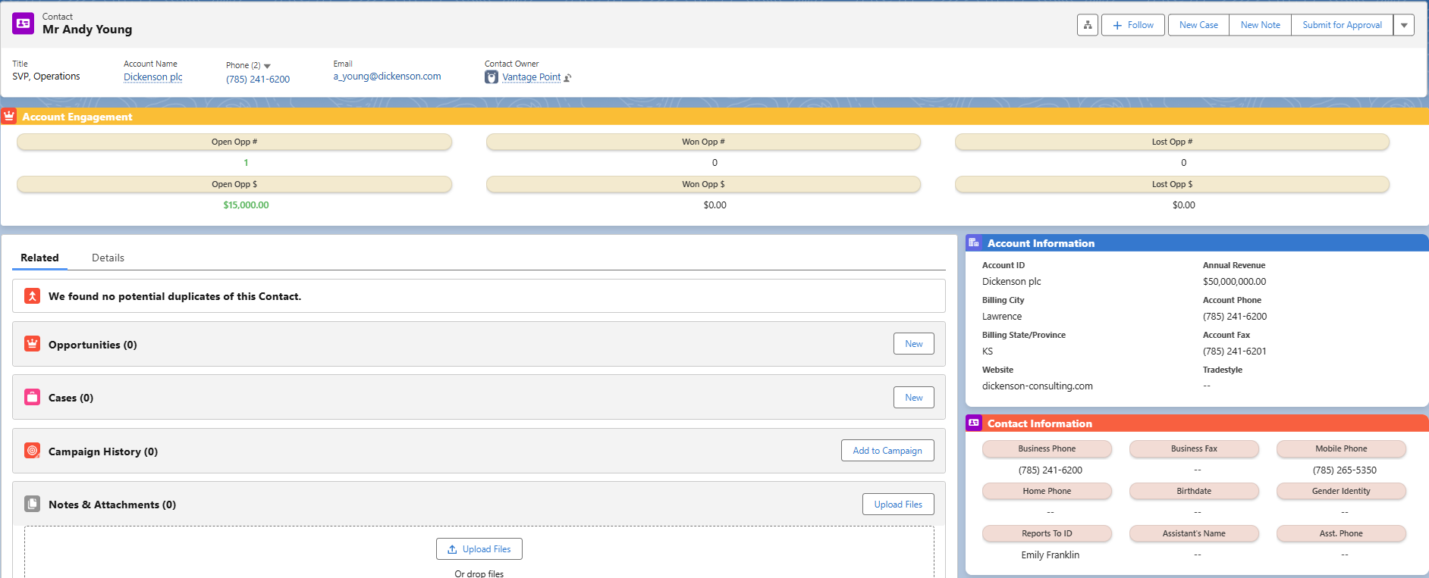Follow this contact
The image size is (1429, 578).
coord(1132,25)
